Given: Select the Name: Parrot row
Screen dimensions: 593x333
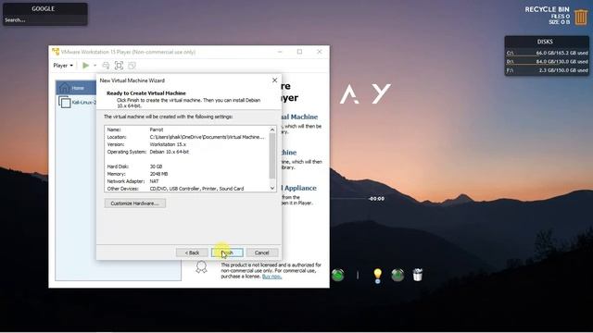Looking at the screenshot, I should (x=187, y=129).
